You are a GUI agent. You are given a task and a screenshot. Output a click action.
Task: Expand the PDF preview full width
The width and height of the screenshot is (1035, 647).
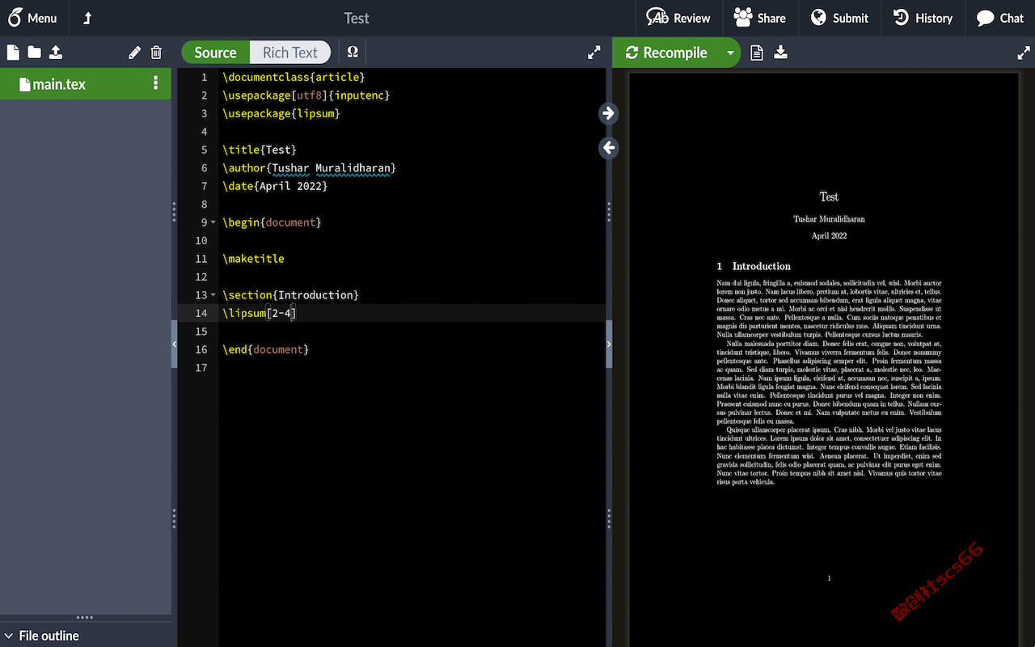1024,53
